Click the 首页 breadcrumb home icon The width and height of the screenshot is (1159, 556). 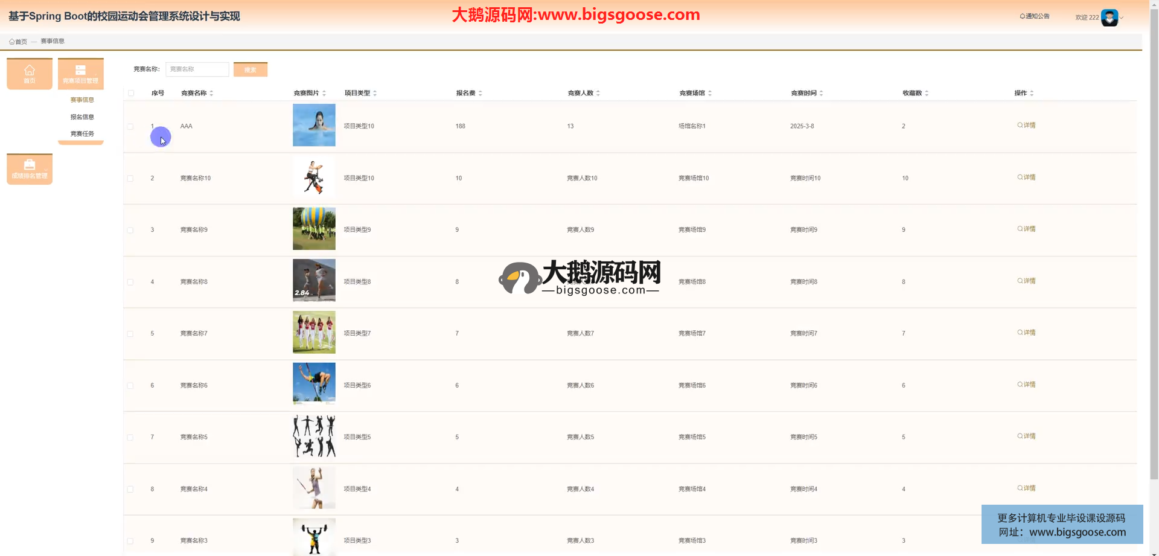pos(12,42)
